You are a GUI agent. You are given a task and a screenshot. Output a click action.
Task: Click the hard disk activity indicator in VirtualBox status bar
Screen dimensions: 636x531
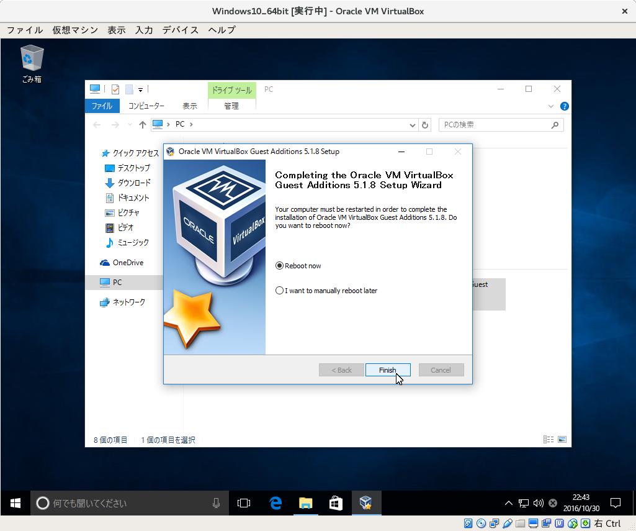click(x=468, y=524)
